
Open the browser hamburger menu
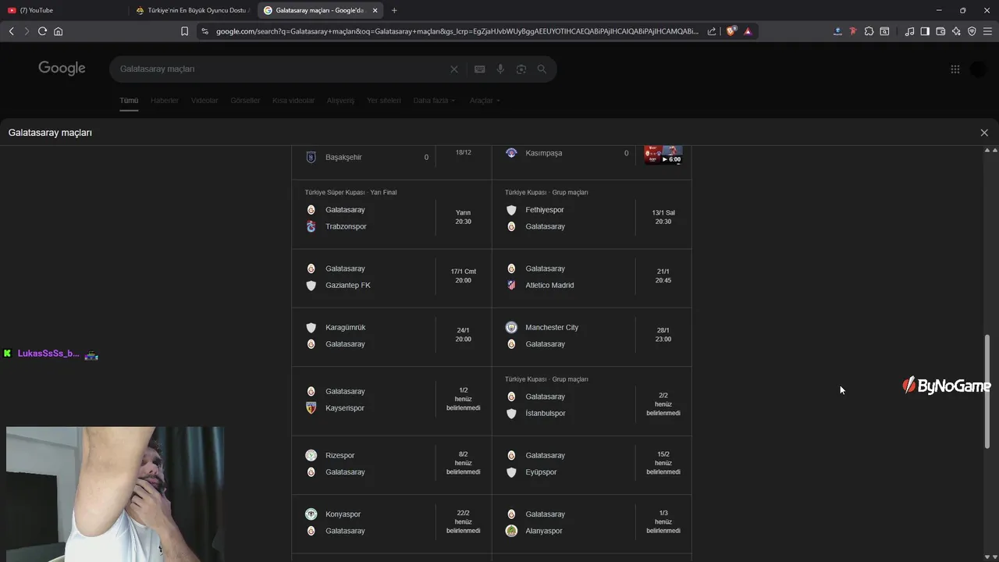(x=987, y=31)
